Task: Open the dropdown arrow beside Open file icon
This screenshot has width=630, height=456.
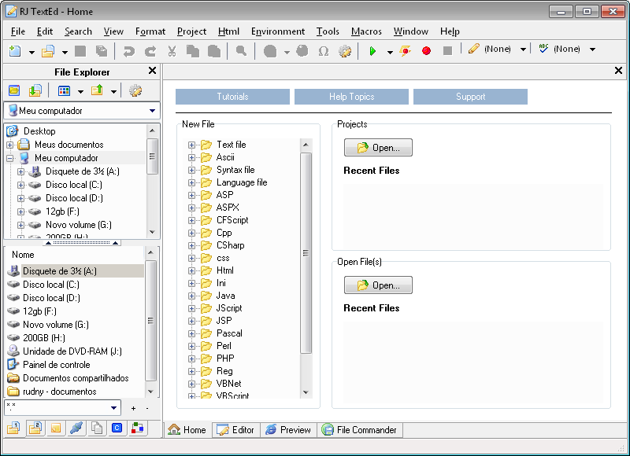Action: tap(65, 52)
